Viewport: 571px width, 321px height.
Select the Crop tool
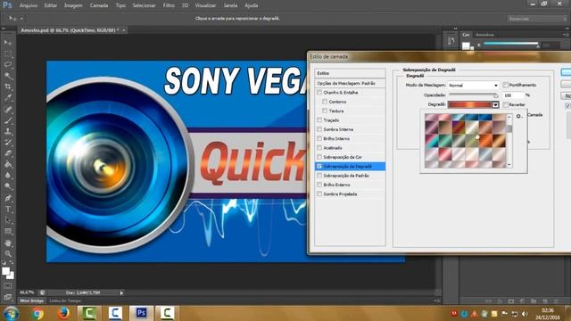point(8,86)
